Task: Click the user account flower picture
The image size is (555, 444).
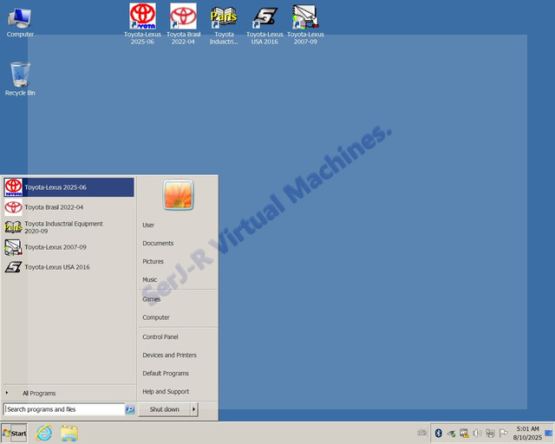Action: point(178,195)
